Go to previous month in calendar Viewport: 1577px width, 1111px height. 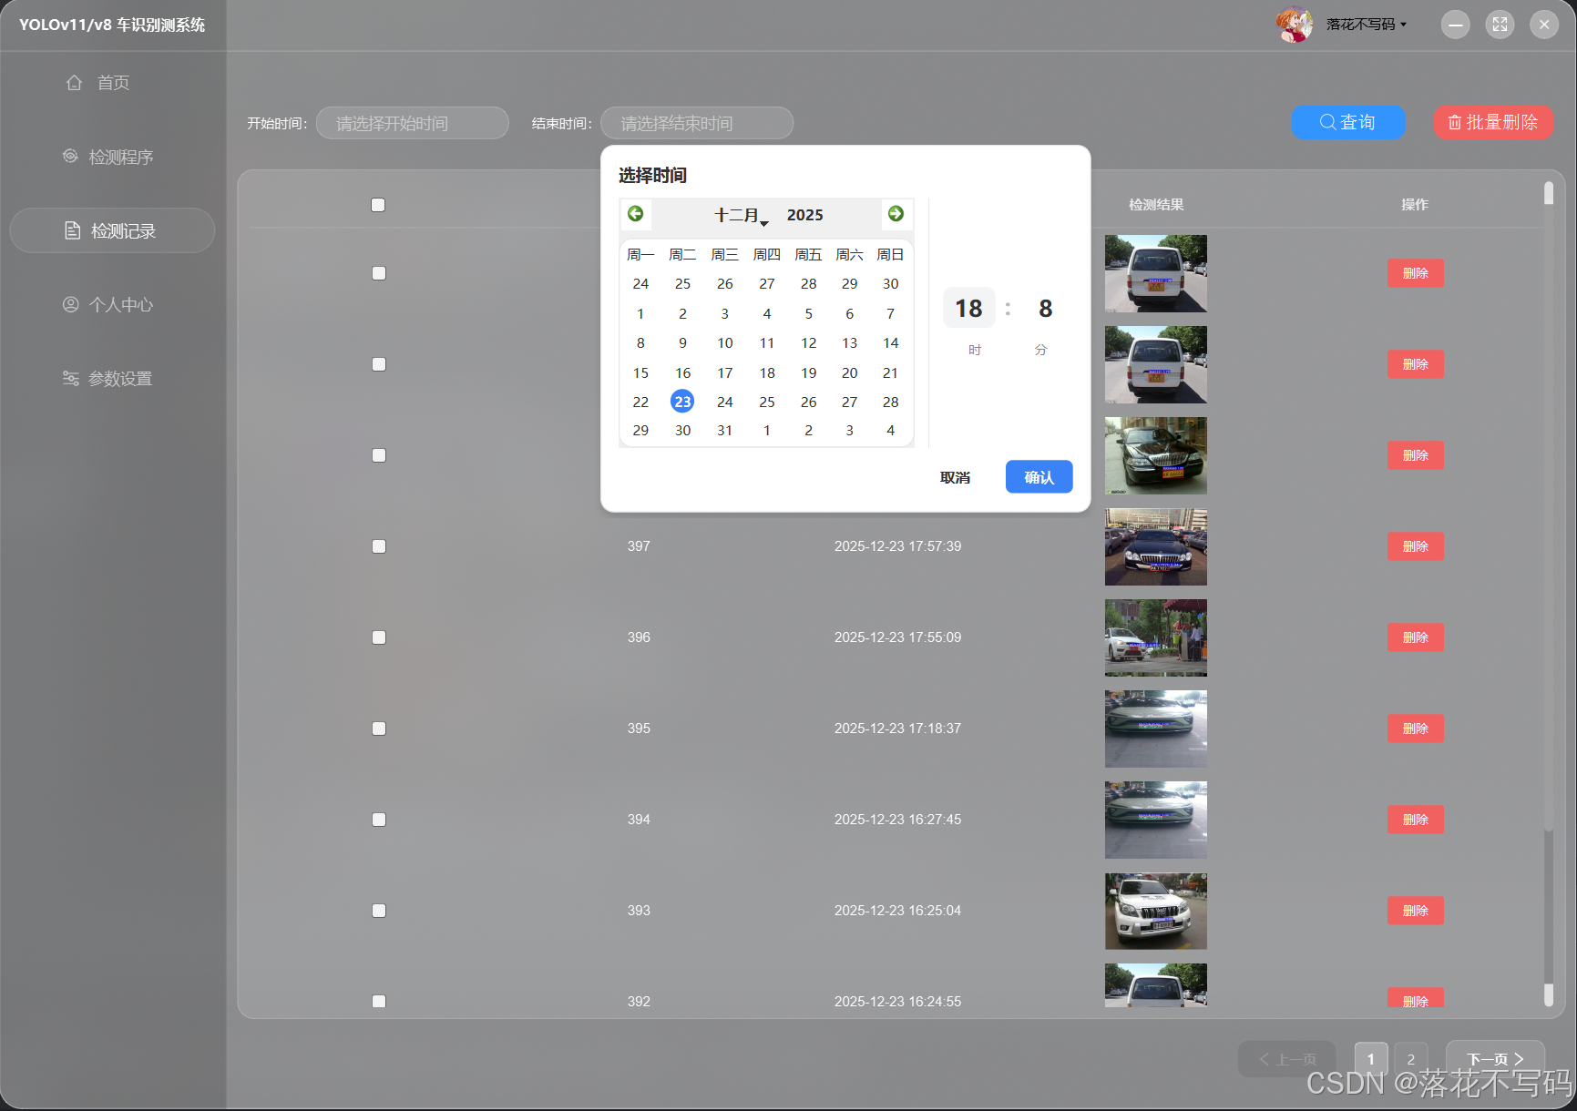(636, 214)
